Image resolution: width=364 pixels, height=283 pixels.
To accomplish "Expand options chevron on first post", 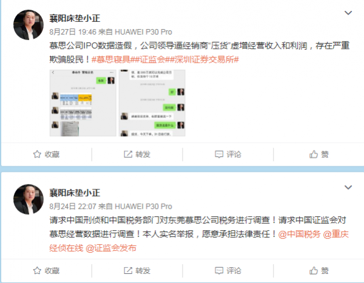I will click(348, 13).
